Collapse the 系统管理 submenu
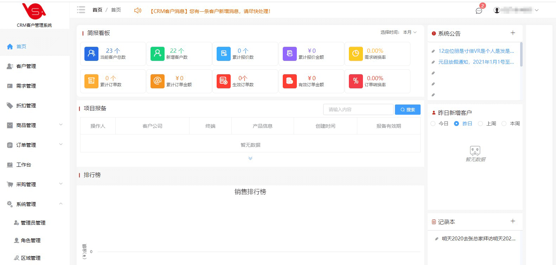The height and width of the screenshot is (265, 556). 61,203
